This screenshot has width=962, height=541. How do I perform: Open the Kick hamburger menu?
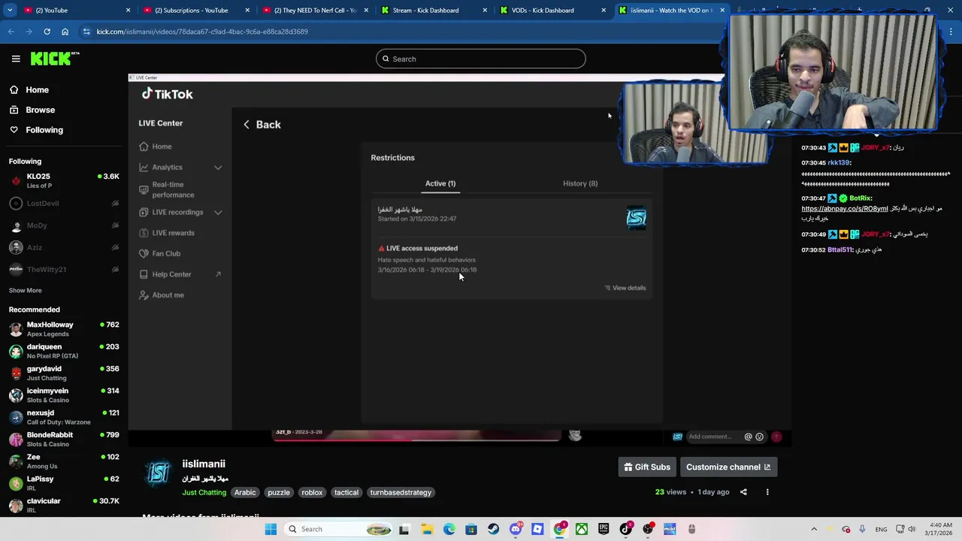(16, 59)
